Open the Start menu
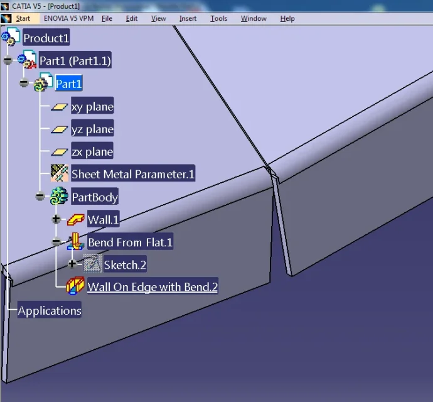This screenshot has width=433, height=402. click(x=23, y=18)
